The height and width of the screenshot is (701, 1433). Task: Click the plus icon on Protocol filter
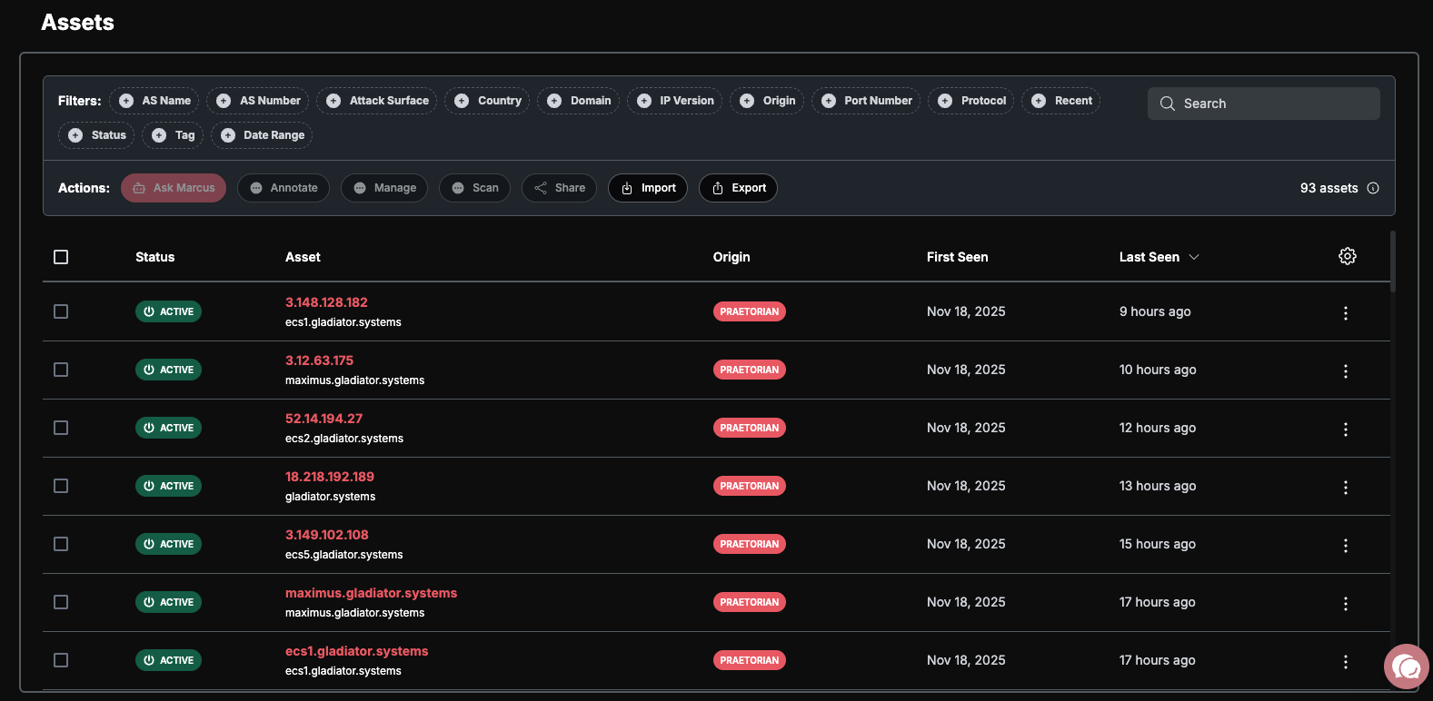(x=945, y=101)
